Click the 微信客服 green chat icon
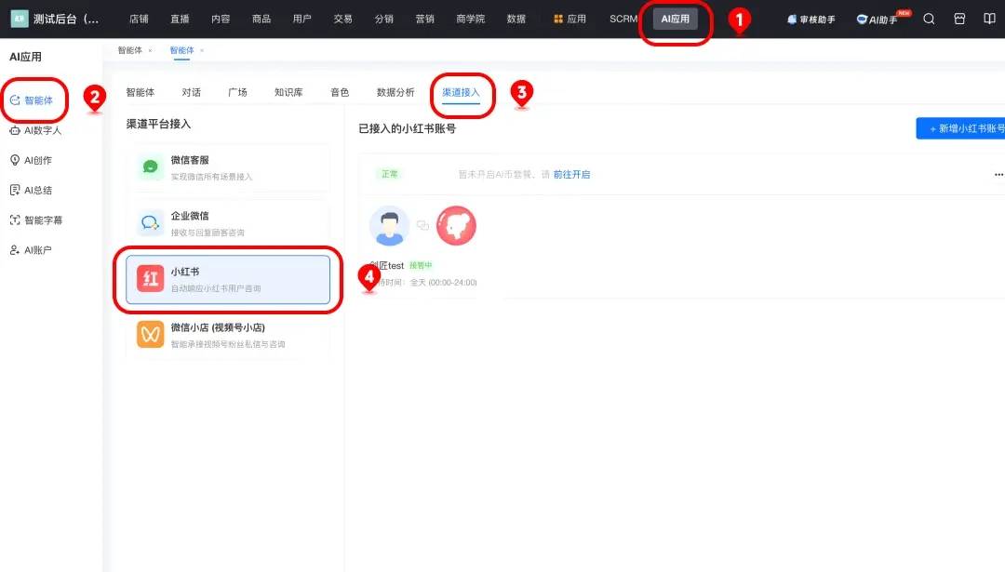Screen dimensions: 1005x572 click(x=151, y=167)
